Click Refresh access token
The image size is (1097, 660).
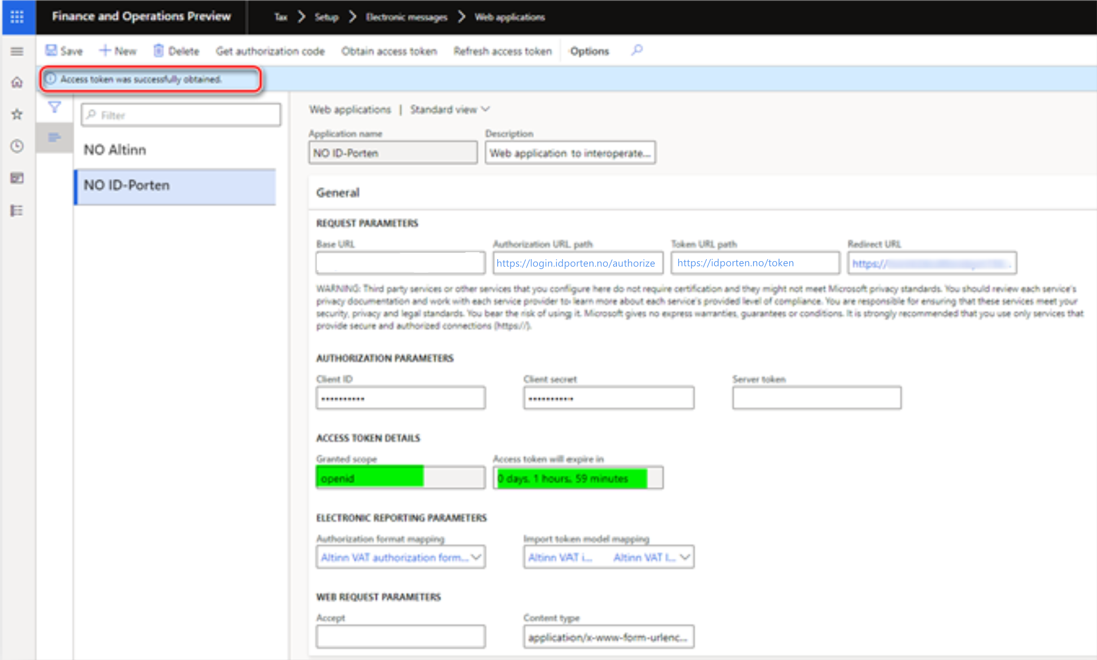click(x=503, y=51)
